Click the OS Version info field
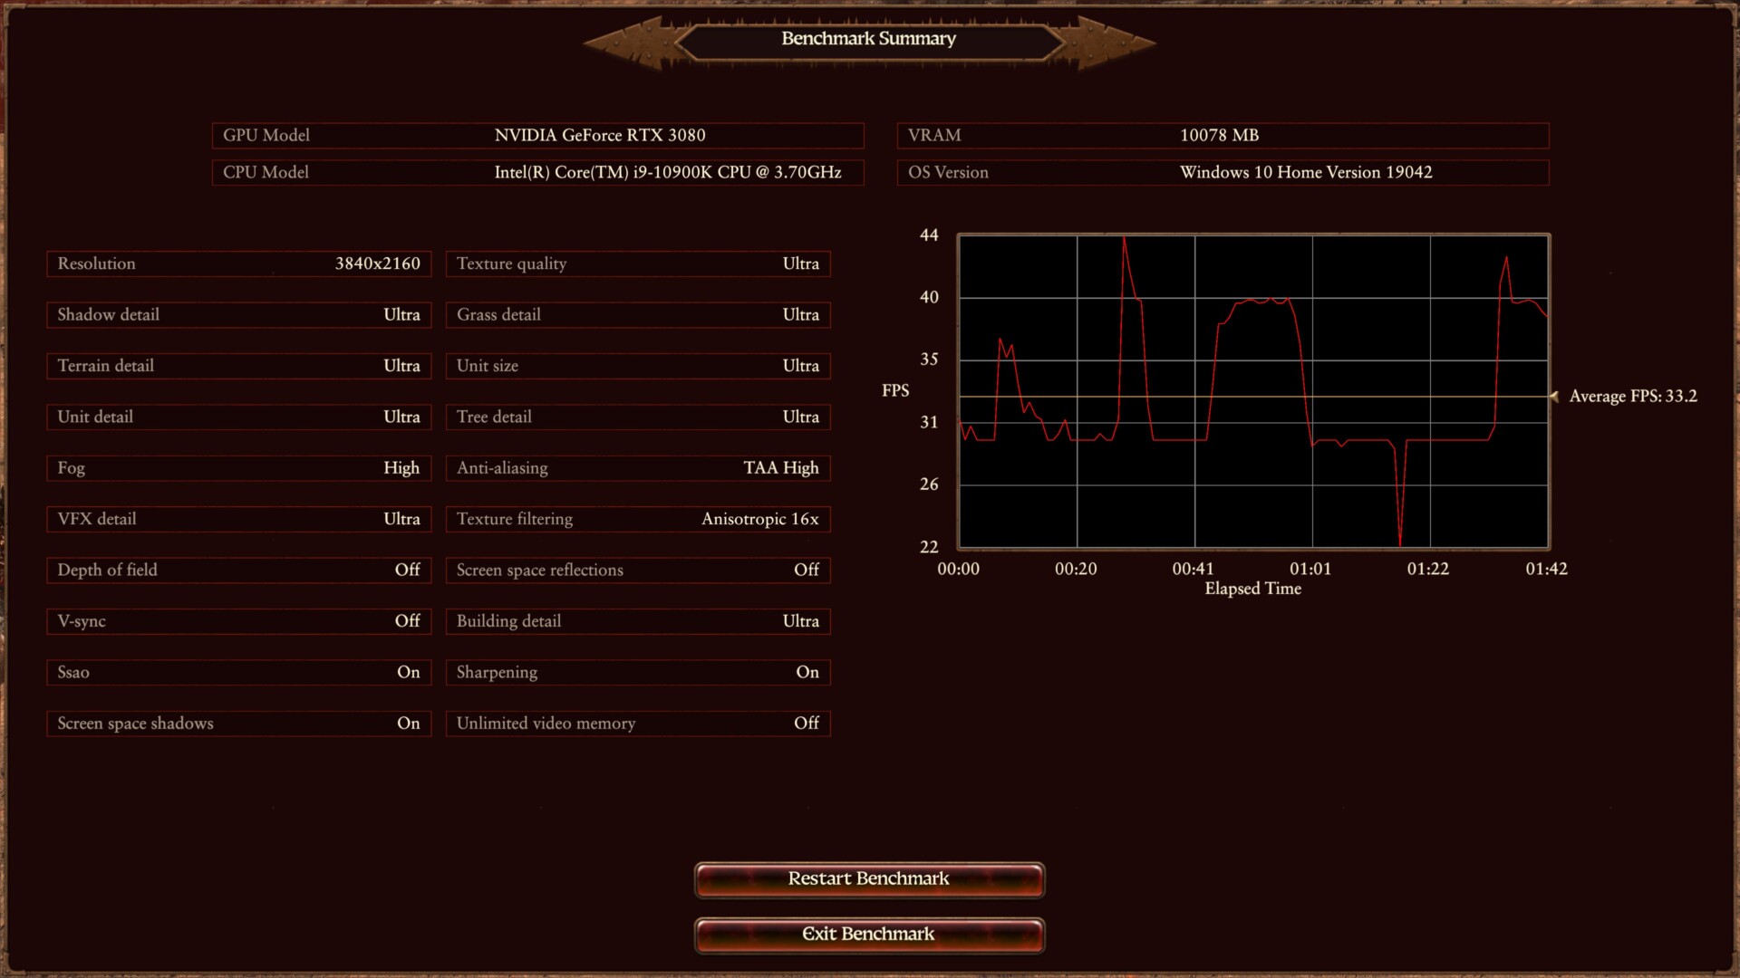Screen dimensions: 1740x978 pos(1223,172)
